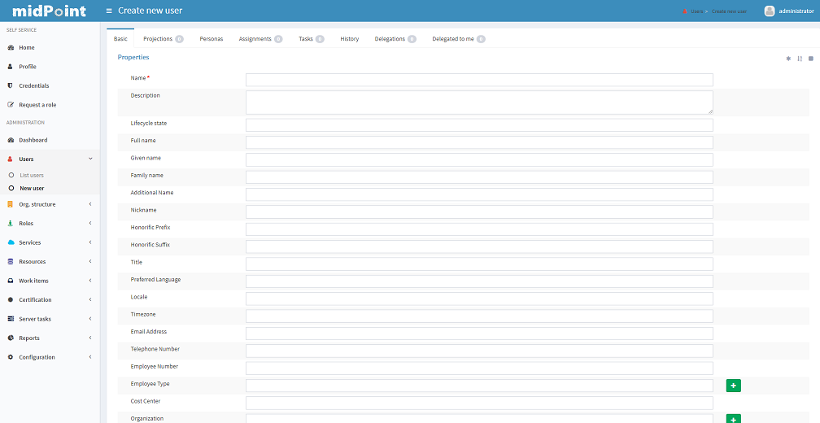This screenshot has height=423, width=820.
Task: Focus the Family name input field
Action: (x=480, y=177)
